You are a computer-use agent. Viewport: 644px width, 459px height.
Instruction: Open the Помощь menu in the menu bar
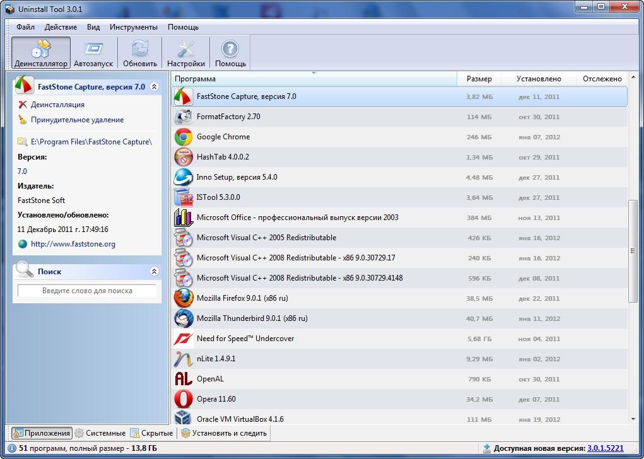coord(183,27)
